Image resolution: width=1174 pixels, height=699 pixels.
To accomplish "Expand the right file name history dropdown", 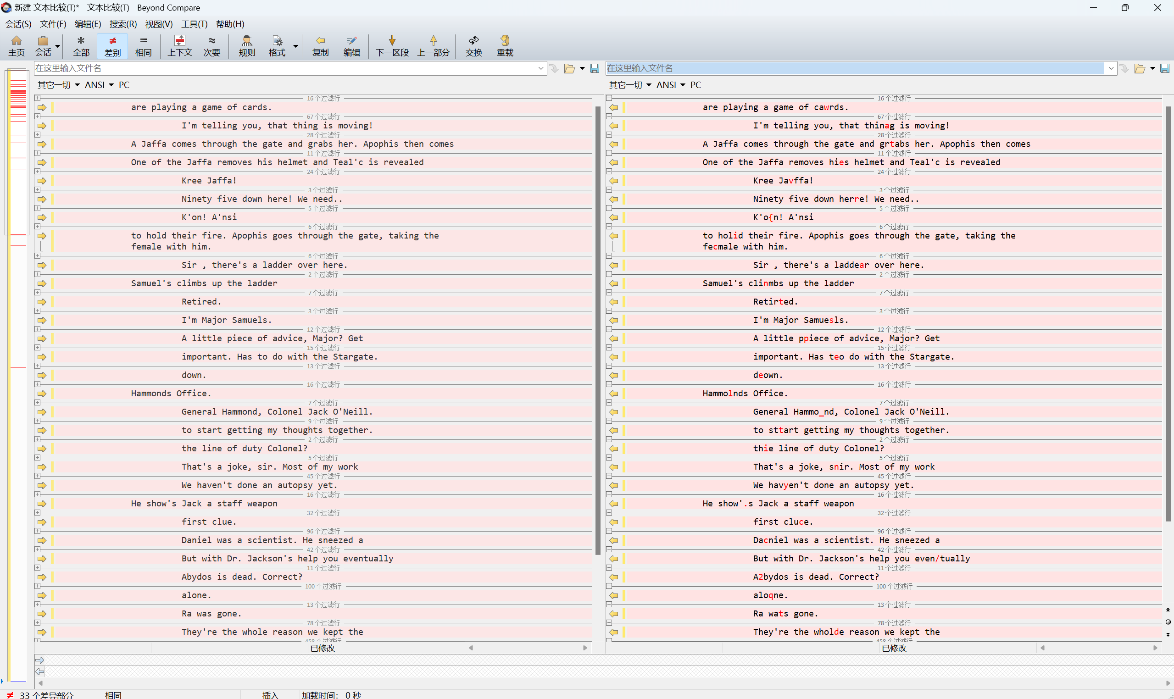I will click(x=1111, y=68).
